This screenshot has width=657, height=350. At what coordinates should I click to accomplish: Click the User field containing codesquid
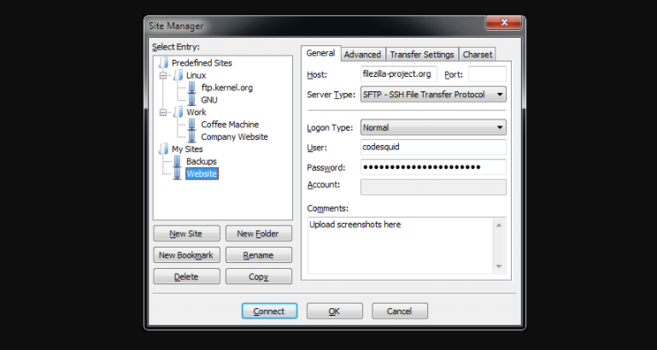(433, 148)
